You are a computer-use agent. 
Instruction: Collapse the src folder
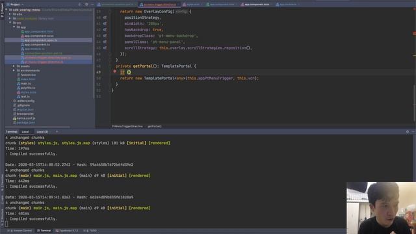click(10, 23)
